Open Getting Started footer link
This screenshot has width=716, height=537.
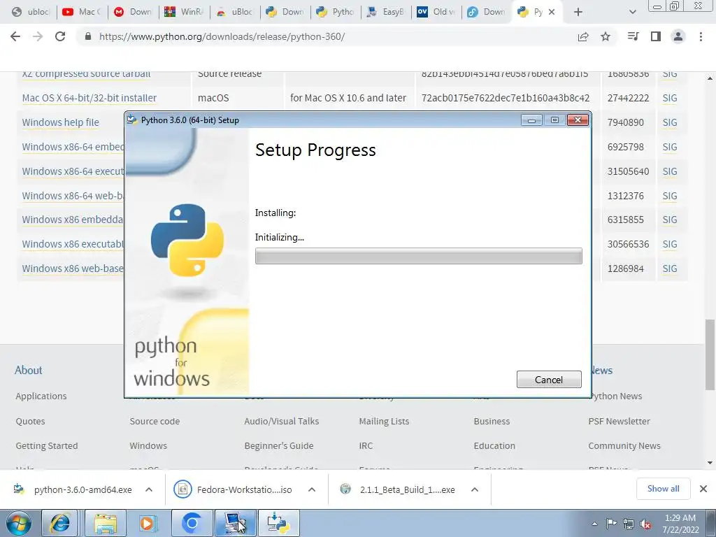tap(47, 446)
